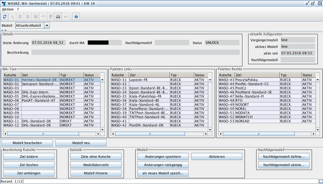Click the WA-Tore horizontal scroll right arrow

click(98, 134)
